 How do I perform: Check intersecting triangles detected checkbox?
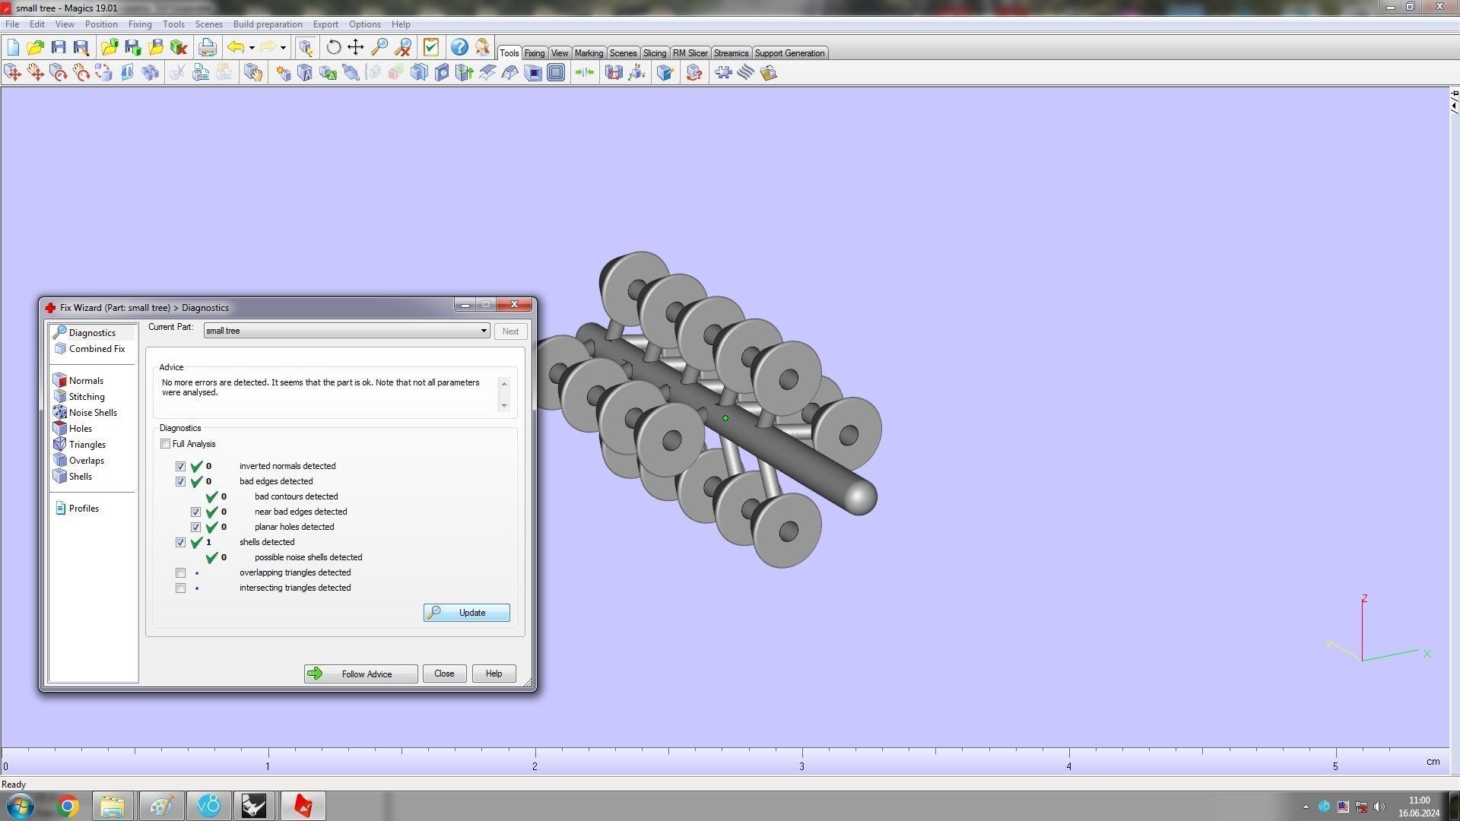click(180, 588)
